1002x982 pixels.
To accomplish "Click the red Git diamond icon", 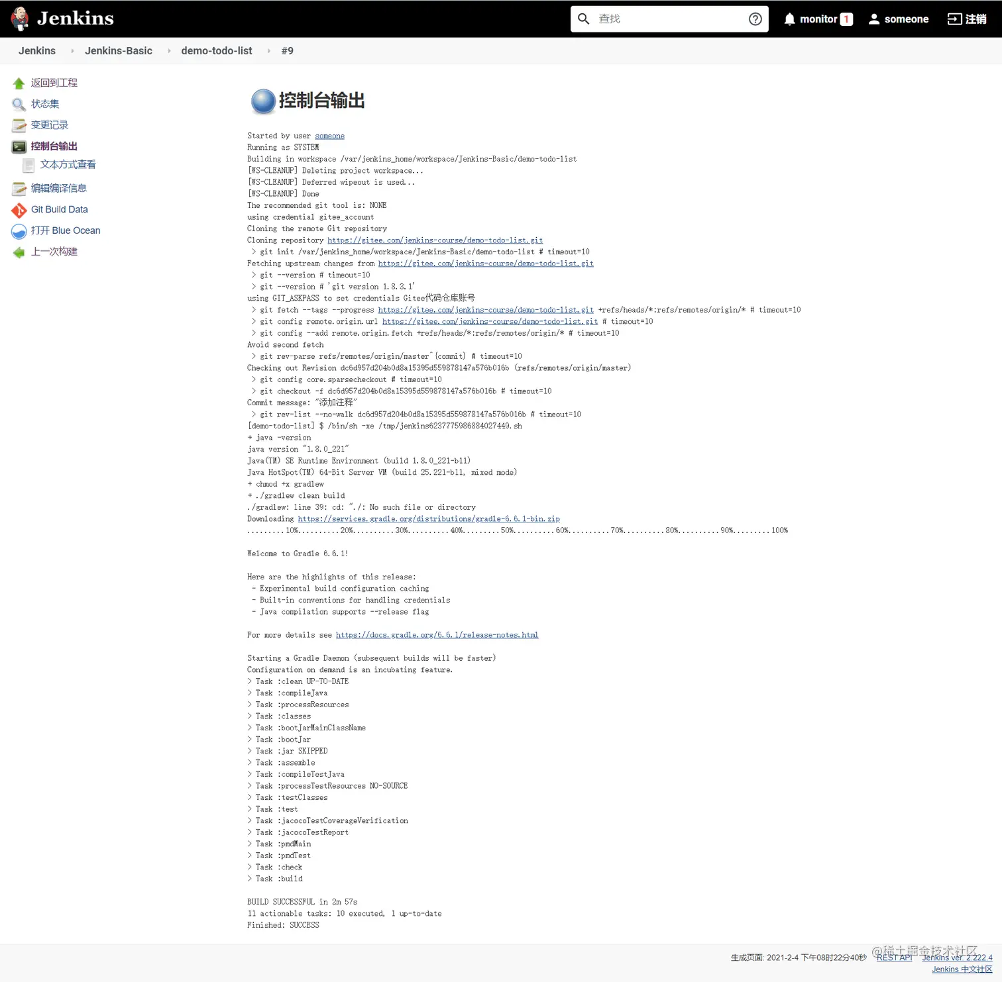I will [19, 210].
